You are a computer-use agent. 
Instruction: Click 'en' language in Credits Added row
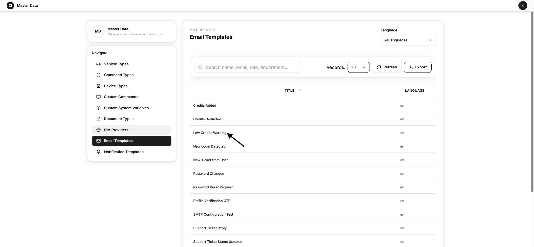(x=402, y=106)
